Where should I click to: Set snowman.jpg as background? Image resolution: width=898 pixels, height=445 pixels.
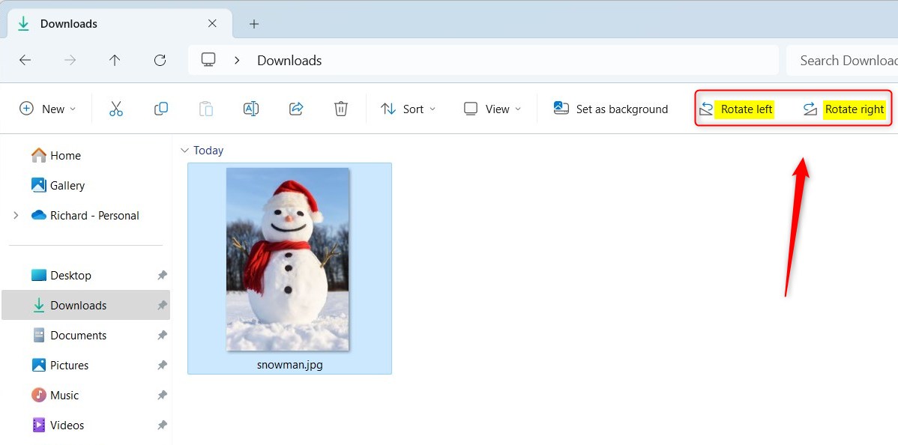click(x=610, y=109)
